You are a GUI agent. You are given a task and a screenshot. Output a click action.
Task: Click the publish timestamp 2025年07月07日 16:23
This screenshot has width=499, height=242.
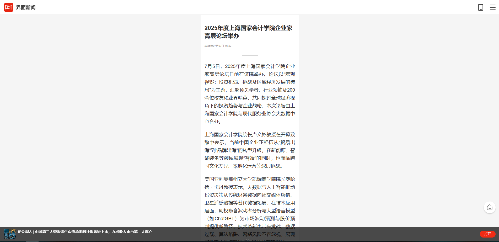point(218,46)
